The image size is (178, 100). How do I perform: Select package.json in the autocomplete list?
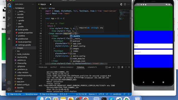[x=100, y=61]
